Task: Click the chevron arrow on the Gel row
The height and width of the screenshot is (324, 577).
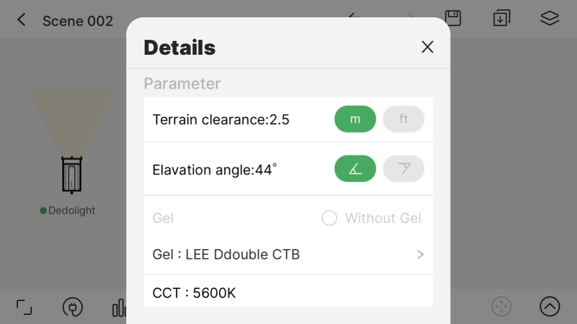Action: (420, 255)
